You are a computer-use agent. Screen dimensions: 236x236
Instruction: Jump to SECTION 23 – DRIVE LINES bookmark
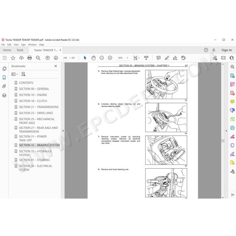pyautogui.click(x=36, y=113)
